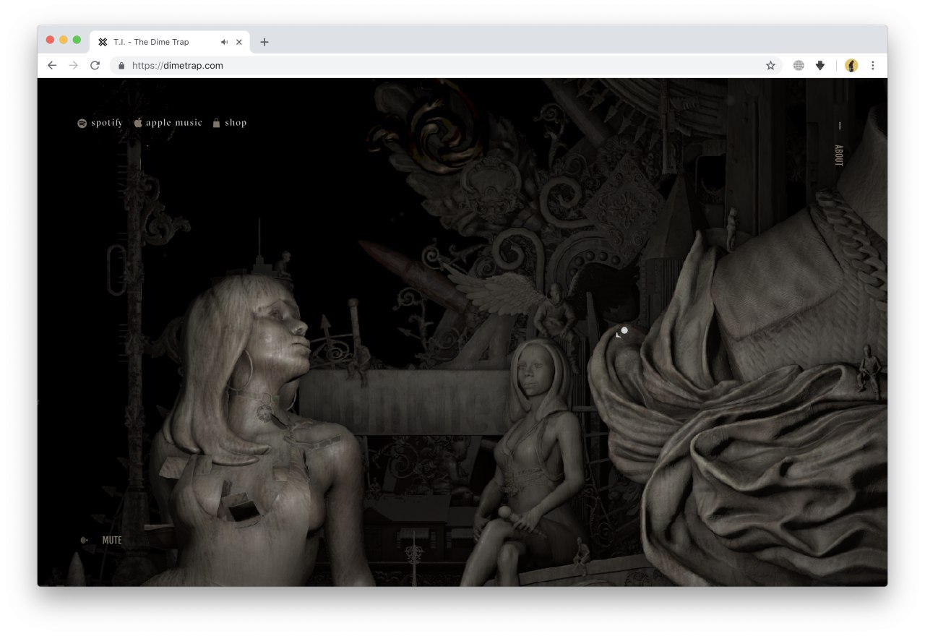Mute the site audio via MUTE label
Viewport: 925px width, 636px height.
coord(112,540)
